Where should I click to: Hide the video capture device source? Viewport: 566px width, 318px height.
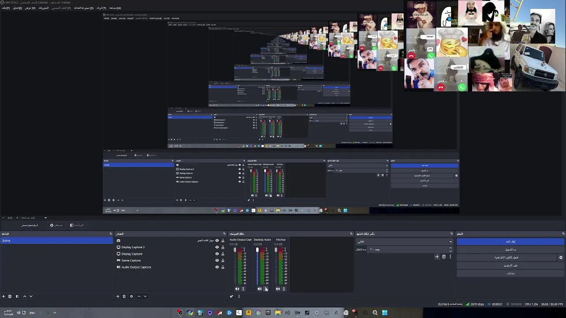(217, 241)
